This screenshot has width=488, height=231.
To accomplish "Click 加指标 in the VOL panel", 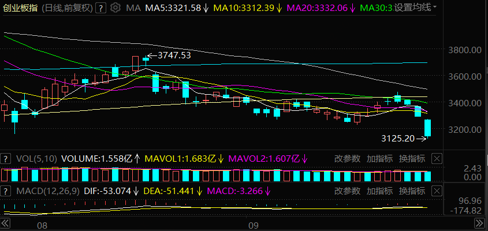I will point(379,159).
